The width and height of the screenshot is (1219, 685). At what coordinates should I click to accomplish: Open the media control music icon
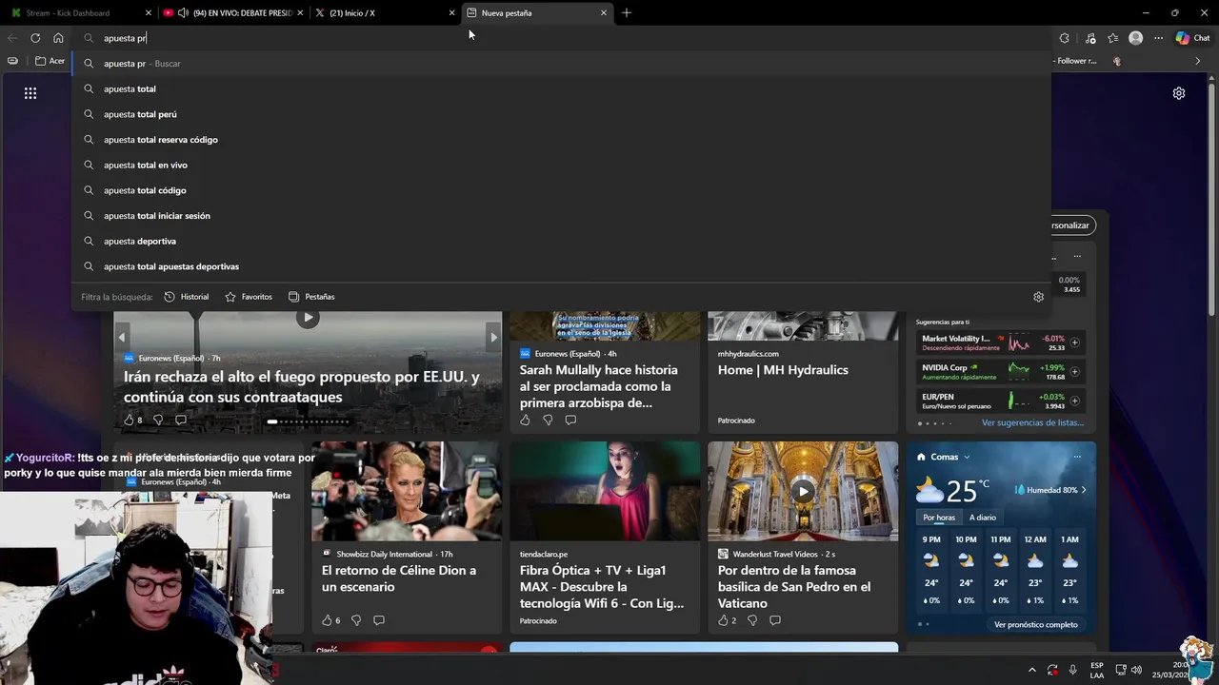point(1090,38)
